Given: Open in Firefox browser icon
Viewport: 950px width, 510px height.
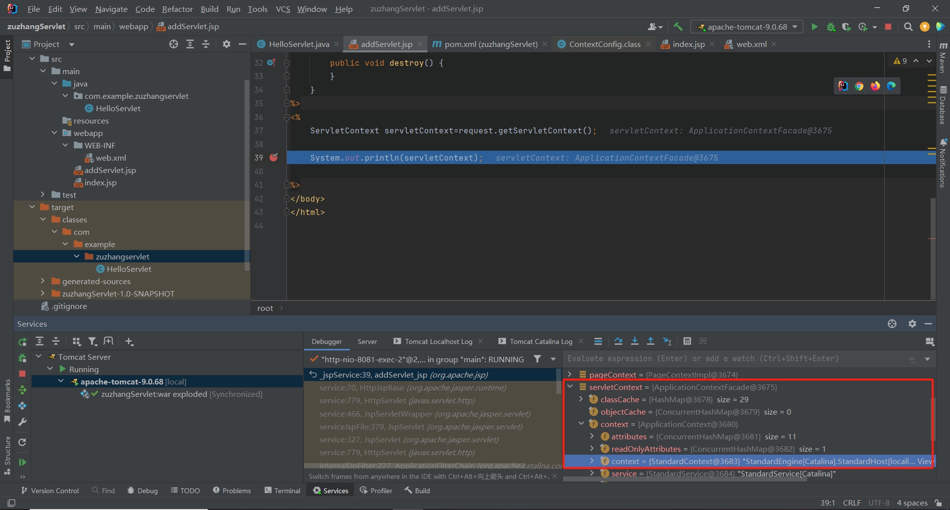Looking at the screenshot, I should 875,86.
